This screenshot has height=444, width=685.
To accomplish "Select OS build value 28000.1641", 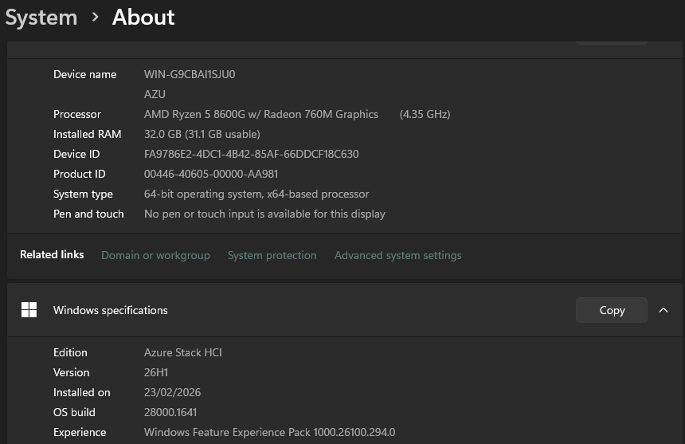I will pos(170,412).
